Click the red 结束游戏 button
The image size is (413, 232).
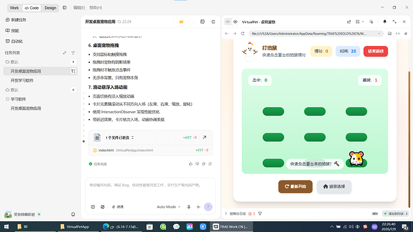(376, 51)
